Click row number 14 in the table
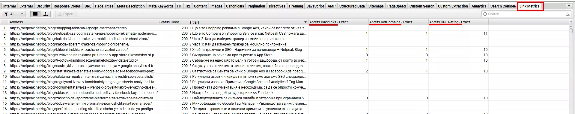Viewport: 575px width, 114px height. 4,98
